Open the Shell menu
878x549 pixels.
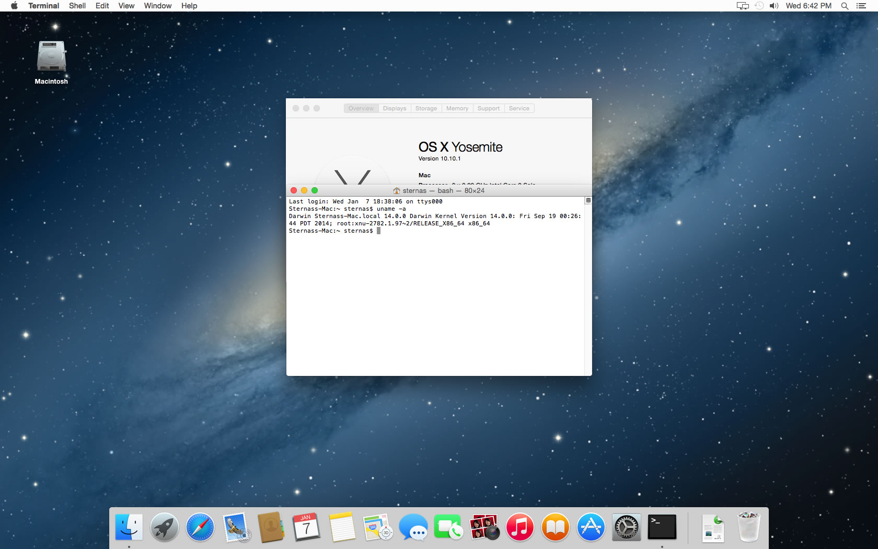[77, 6]
